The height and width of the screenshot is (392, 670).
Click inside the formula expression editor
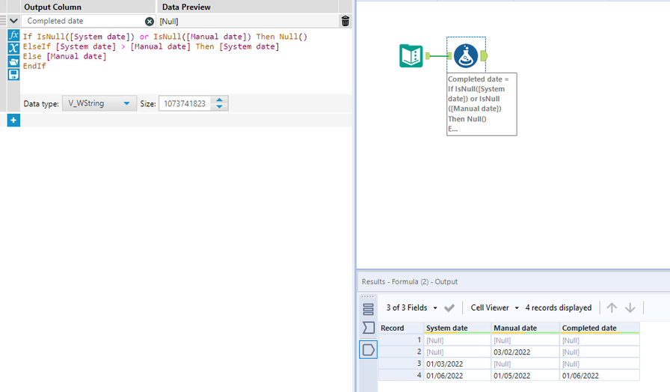[x=186, y=61]
